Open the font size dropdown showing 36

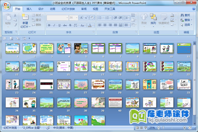point(76,17)
